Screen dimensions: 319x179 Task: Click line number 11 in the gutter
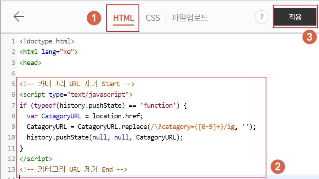click(x=12, y=148)
